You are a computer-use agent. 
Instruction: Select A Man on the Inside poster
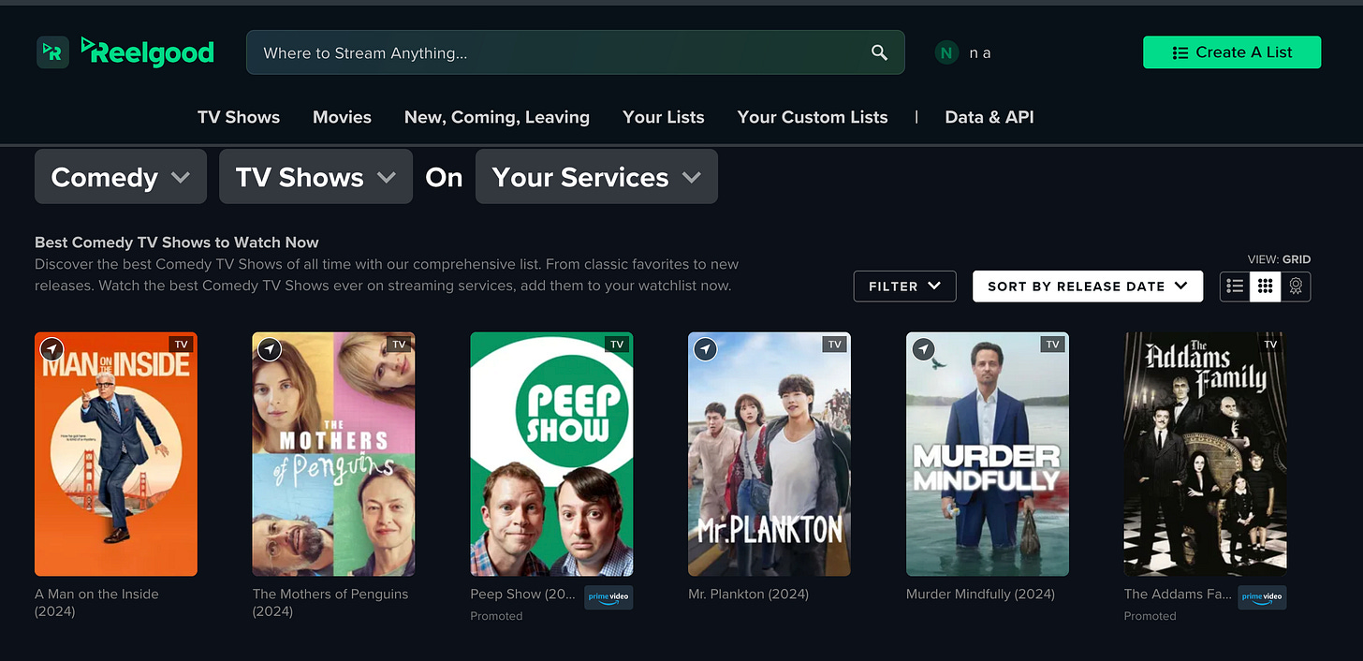coord(116,454)
